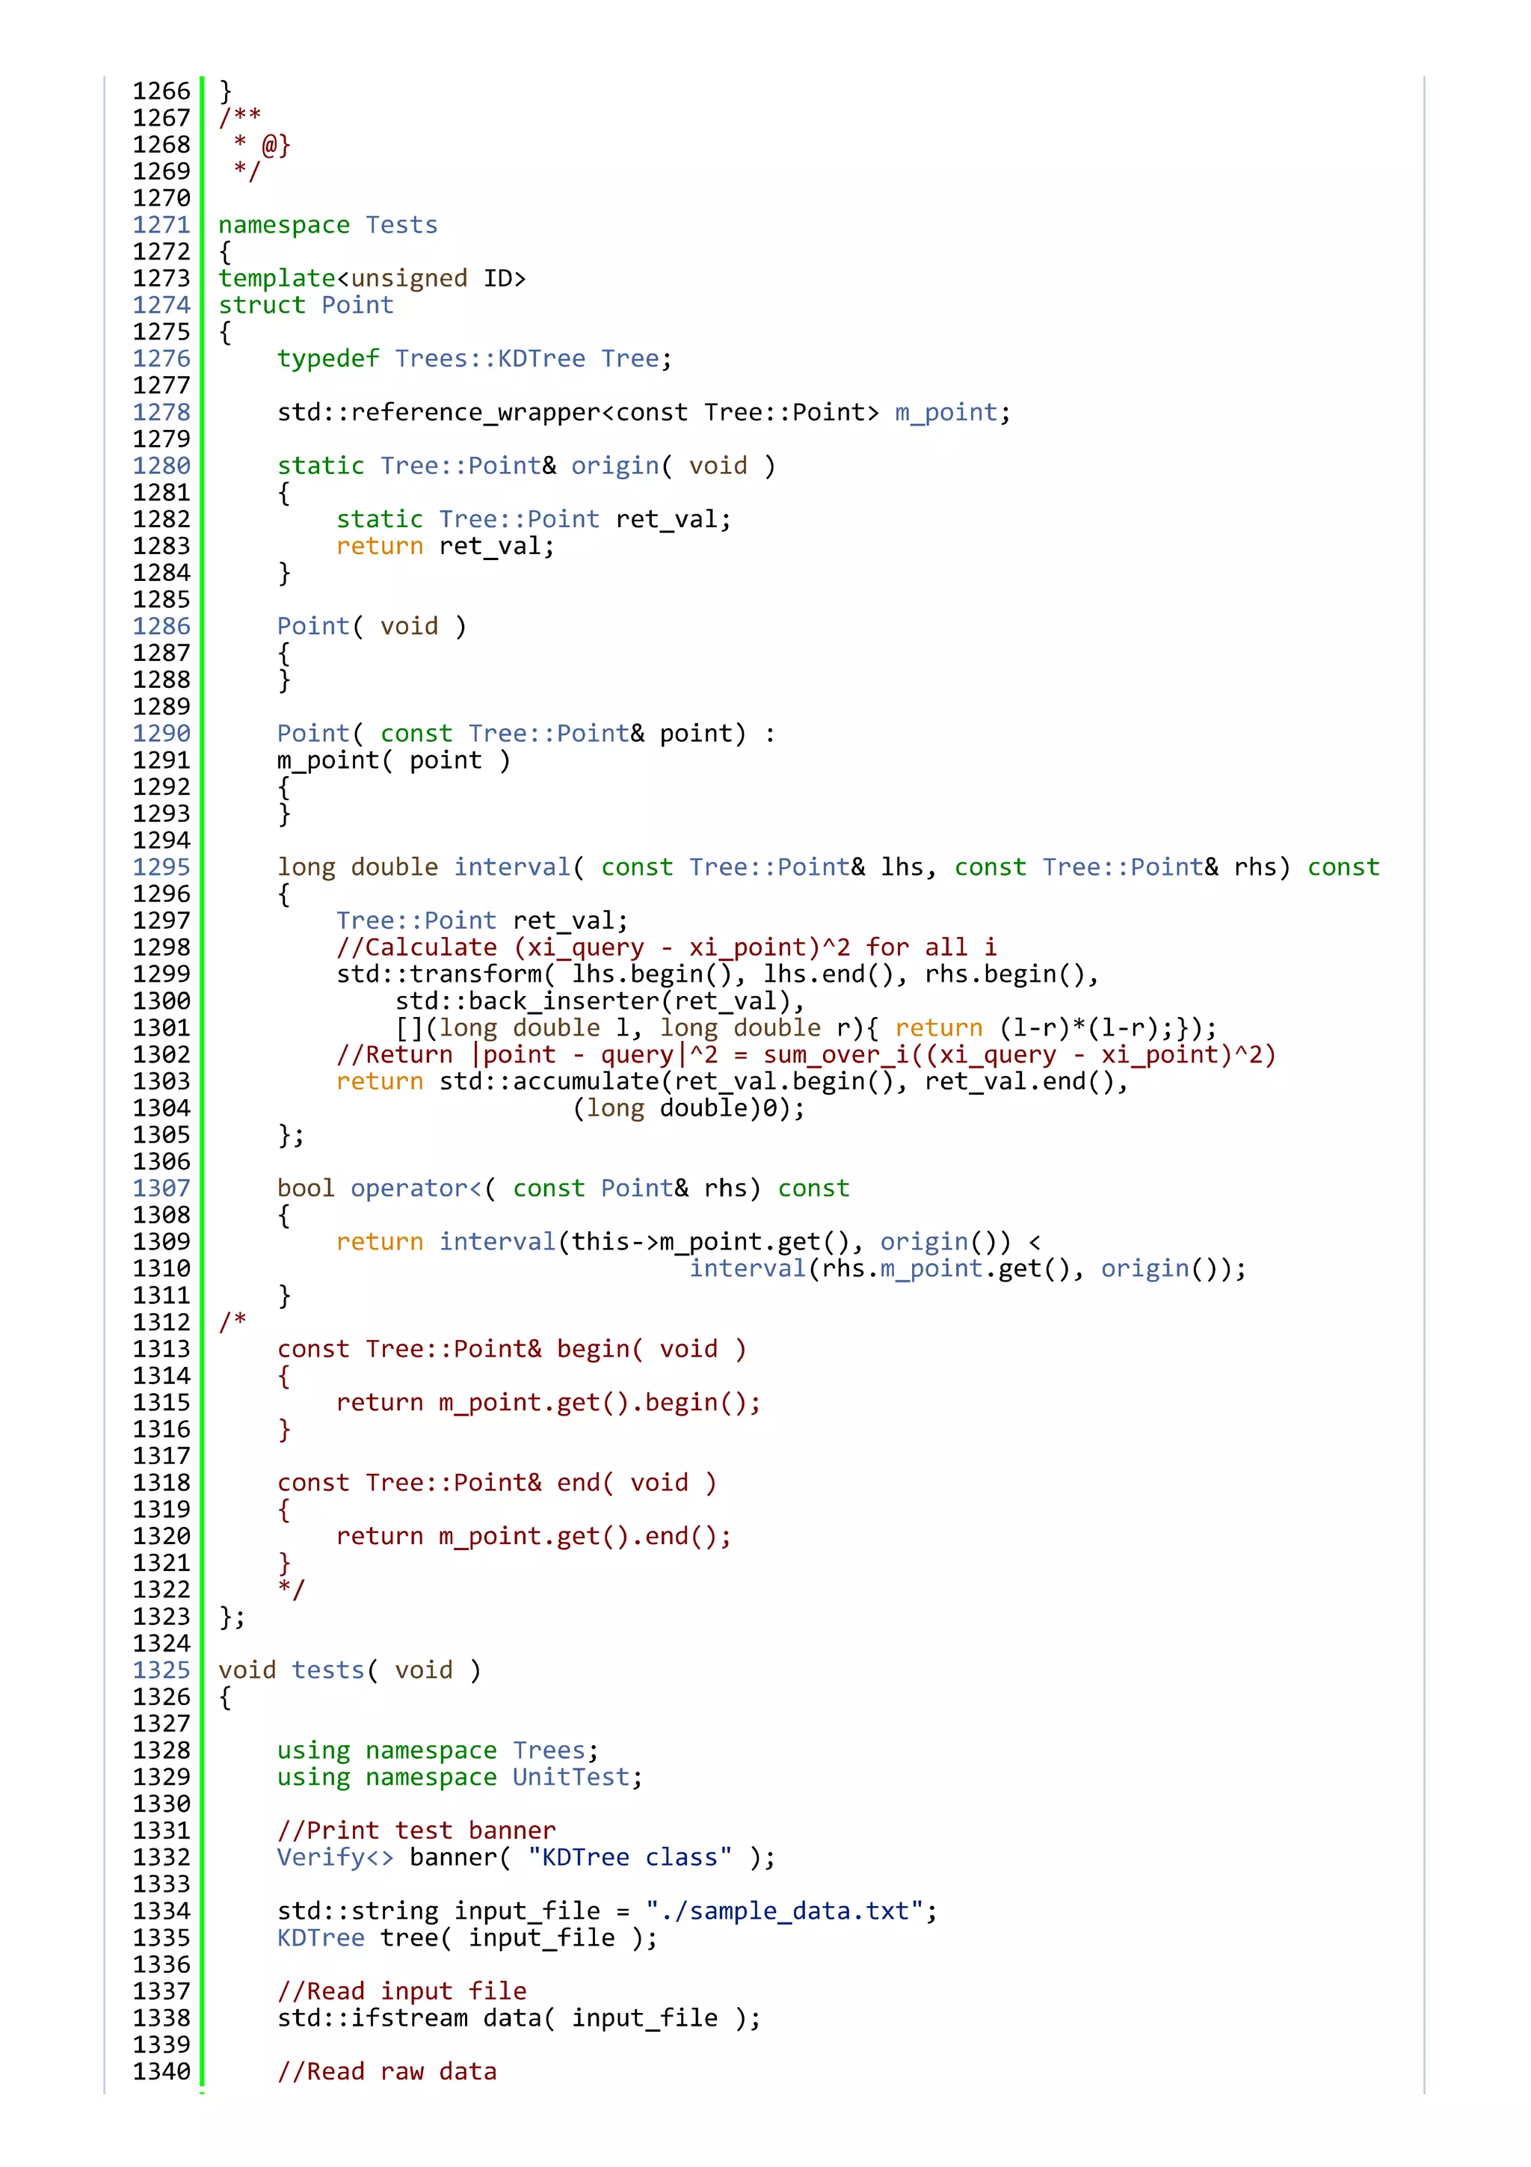Screen dimensions: 1531x2167
Task: Open line number 1280 link
Action: (161, 465)
